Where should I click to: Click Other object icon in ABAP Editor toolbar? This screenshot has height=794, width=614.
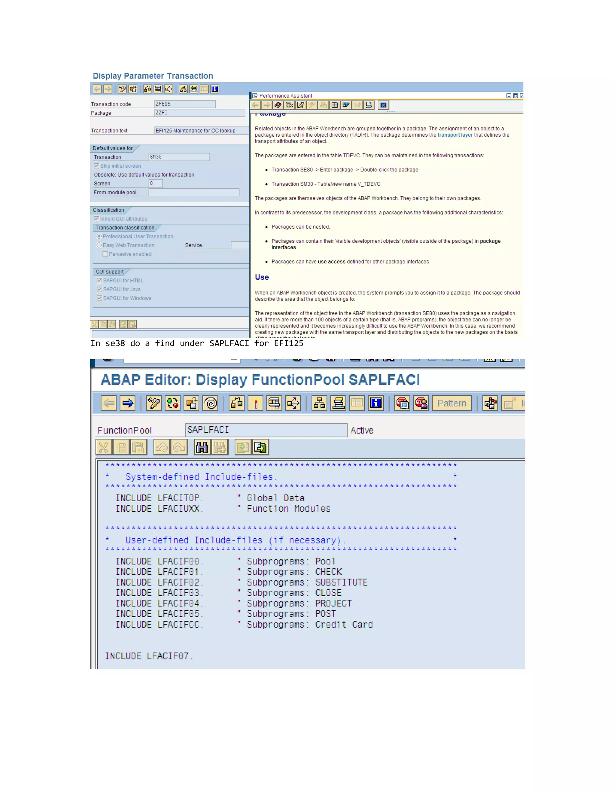pos(192,403)
